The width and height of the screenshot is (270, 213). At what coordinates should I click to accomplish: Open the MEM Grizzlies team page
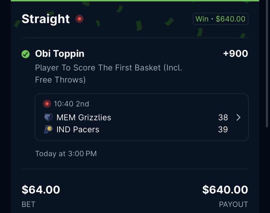pyautogui.click(x=84, y=117)
